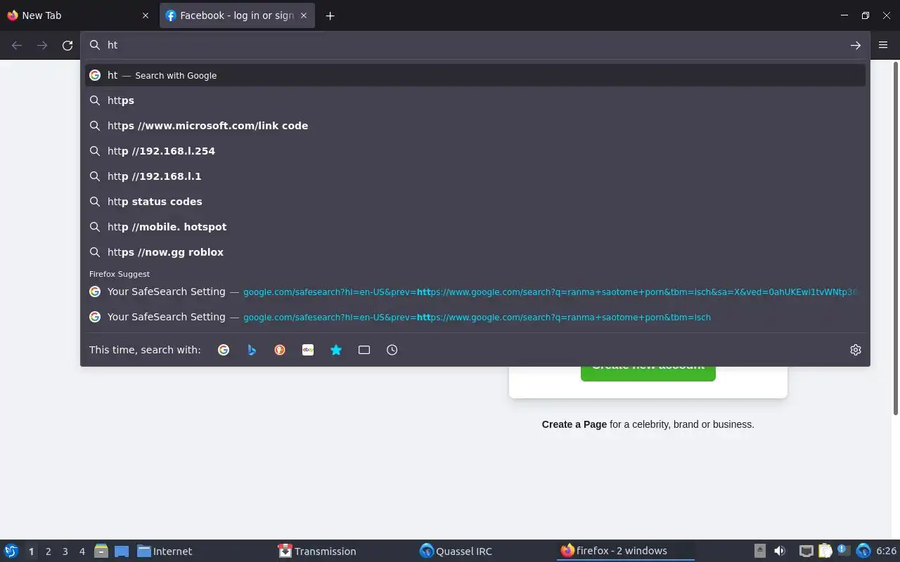The image size is (900, 562).
Task: Reload the current page
Action: point(67,45)
